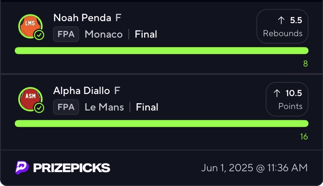Click the final score value 16
The image size is (323, 186).
[304, 137]
